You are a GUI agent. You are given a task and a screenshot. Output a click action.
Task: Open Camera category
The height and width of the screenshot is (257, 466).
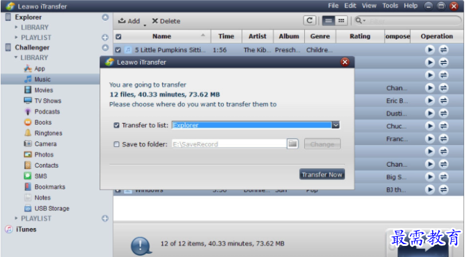[40, 144]
